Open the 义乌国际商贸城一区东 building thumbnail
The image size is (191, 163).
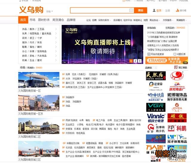pyautogui.click(x=39, y=103)
